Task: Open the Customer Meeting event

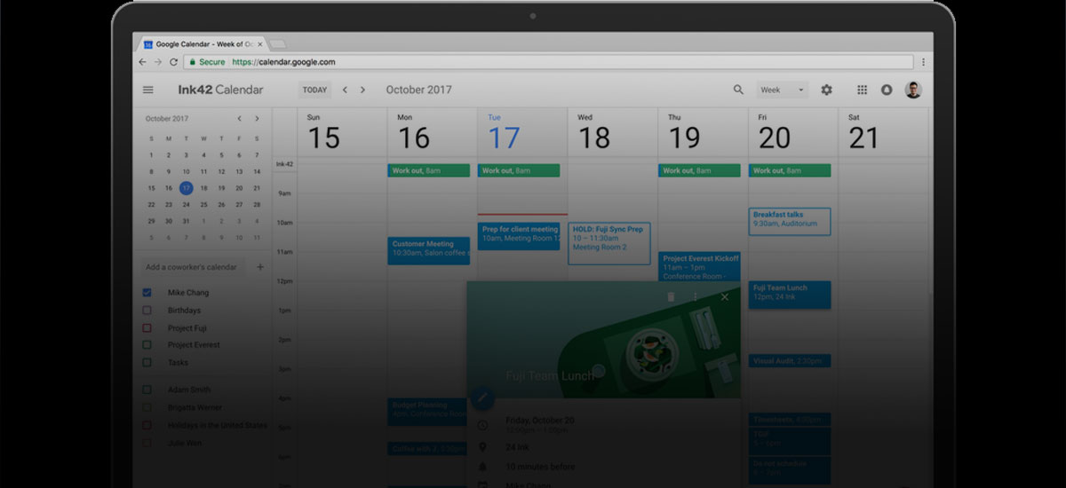Action: point(429,250)
